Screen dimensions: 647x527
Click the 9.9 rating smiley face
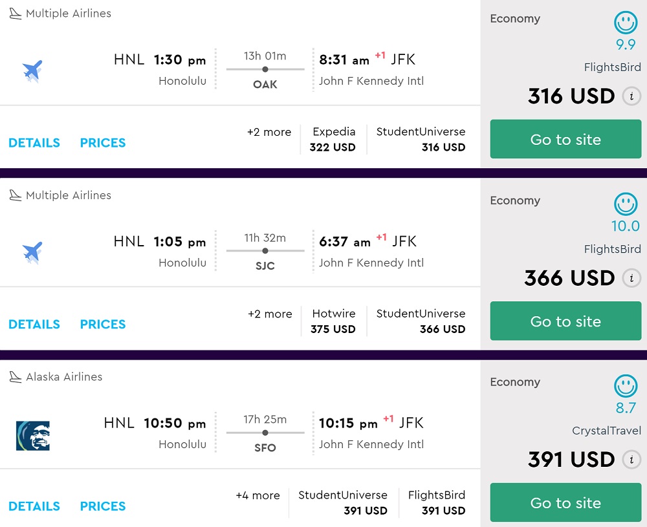click(x=626, y=23)
